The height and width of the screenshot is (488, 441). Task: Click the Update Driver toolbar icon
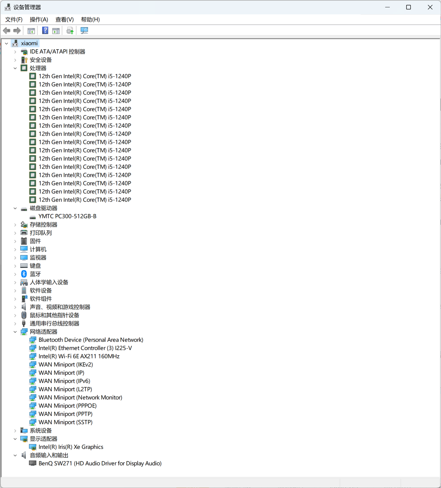(70, 31)
